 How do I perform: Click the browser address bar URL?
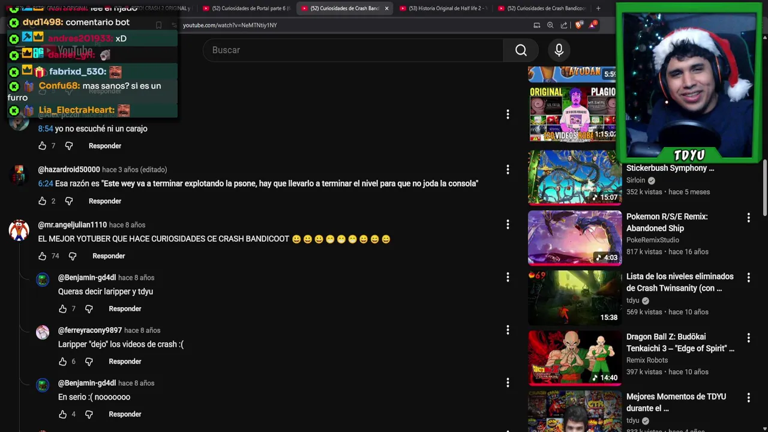click(x=230, y=25)
